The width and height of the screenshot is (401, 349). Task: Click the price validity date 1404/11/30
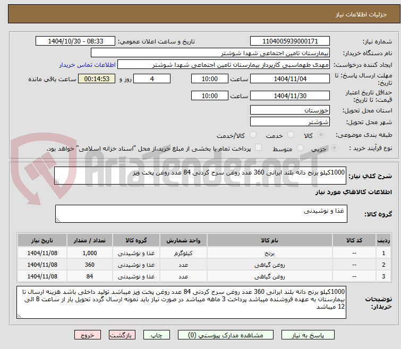click(290, 96)
